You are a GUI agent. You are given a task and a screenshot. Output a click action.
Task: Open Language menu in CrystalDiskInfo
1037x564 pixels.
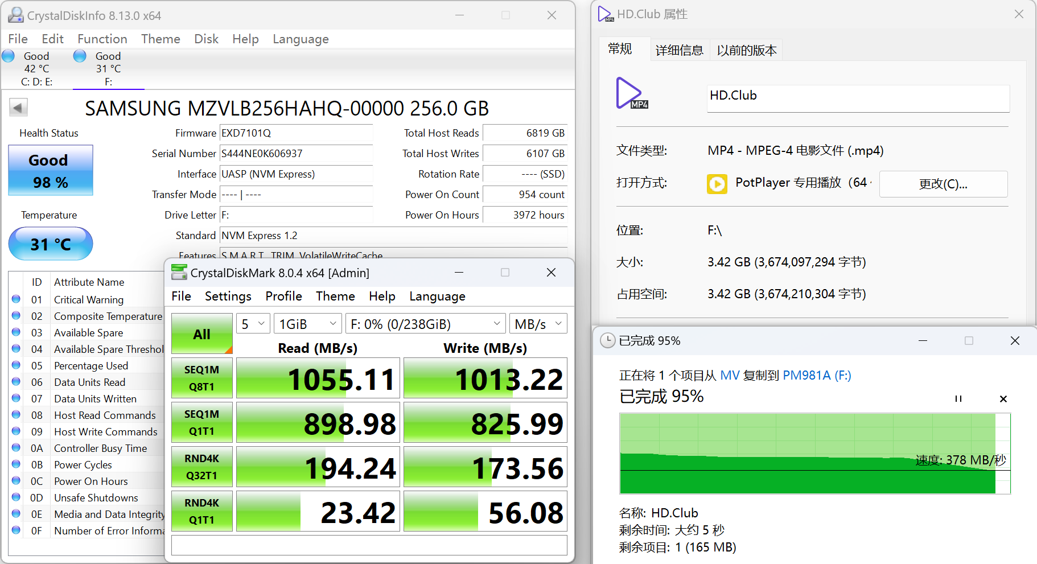pos(301,39)
